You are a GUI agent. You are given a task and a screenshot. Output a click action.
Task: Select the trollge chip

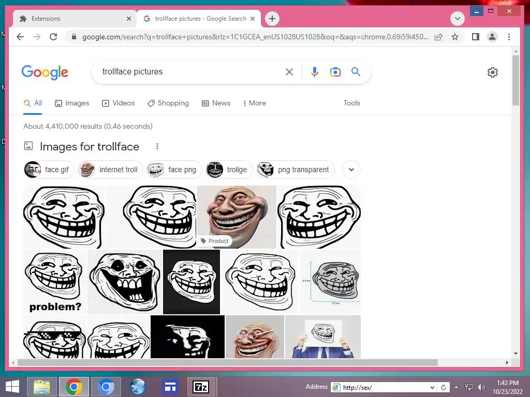click(x=229, y=170)
